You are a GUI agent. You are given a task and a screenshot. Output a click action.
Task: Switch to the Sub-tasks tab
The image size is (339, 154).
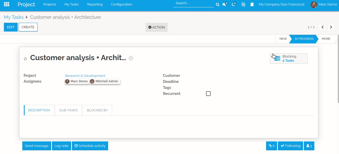point(68,110)
